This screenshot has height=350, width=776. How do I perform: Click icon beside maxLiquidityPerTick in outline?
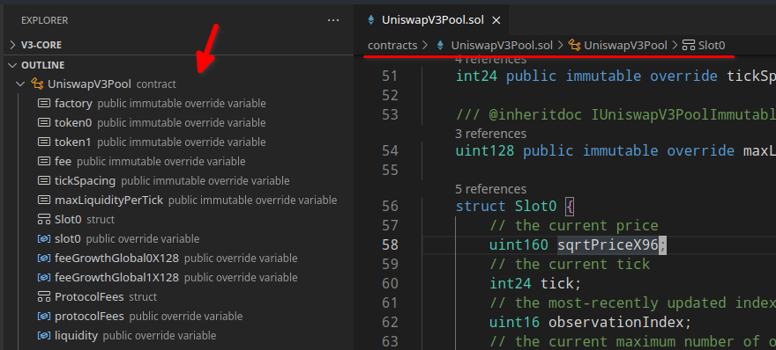(x=44, y=200)
